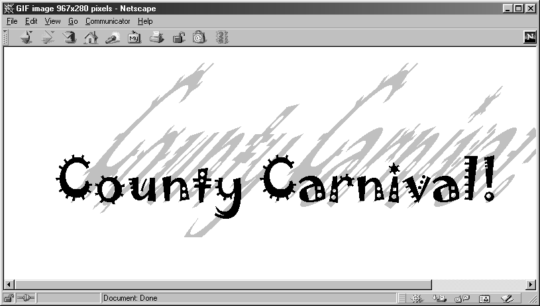Click the horizontal scrollbar right arrow
Screen dimensions: 540x306
click(531, 285)
